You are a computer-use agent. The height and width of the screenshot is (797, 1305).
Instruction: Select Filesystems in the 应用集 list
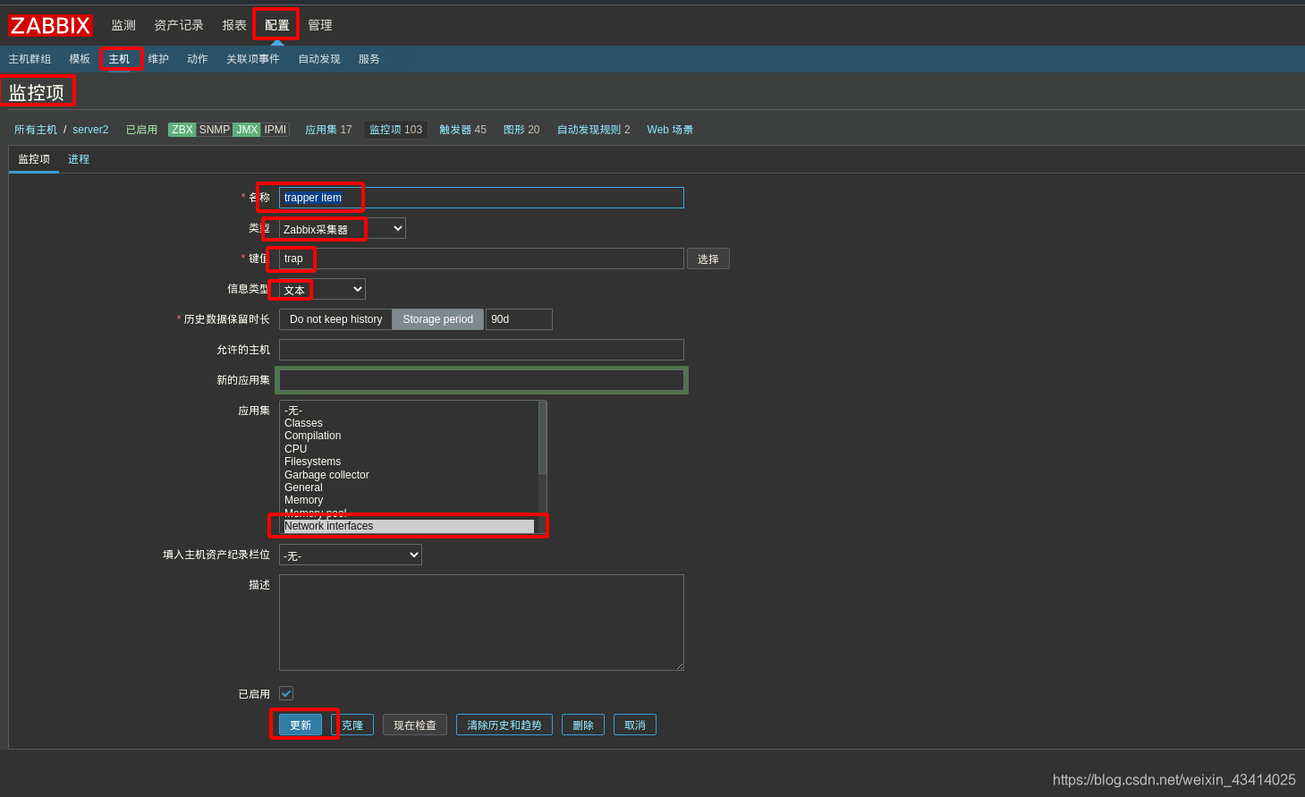pos(409,462)
